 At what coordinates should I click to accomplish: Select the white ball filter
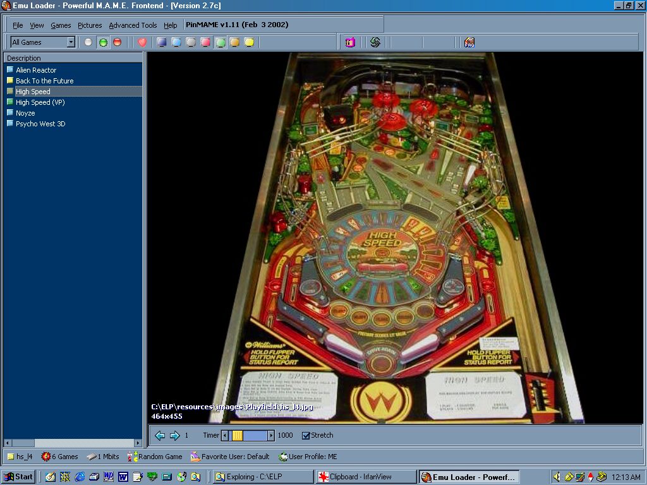[88, 42]
